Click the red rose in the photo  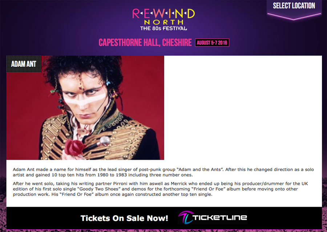click(73, 147)
